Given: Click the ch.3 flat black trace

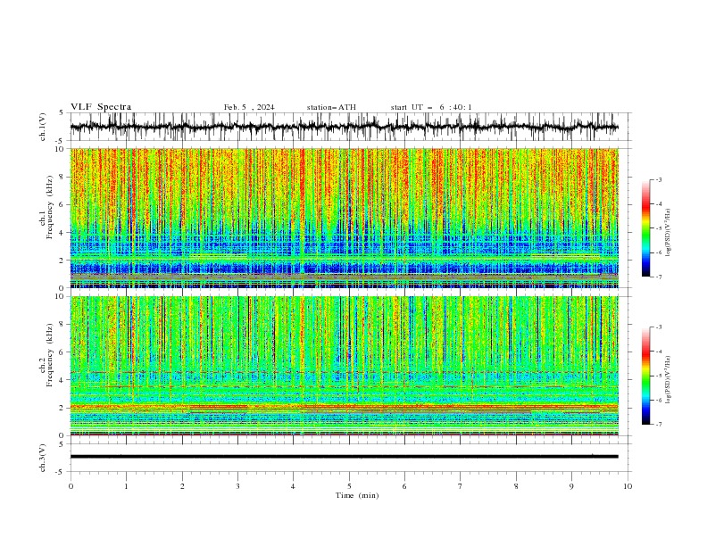Looking at the screenshot, I should pyautogui.click(x=344, y=457).
